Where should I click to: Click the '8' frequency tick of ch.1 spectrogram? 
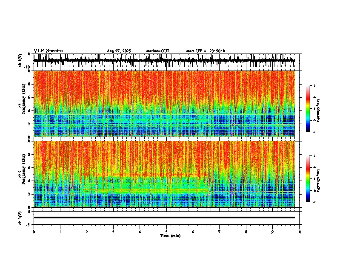coord(30,84)
